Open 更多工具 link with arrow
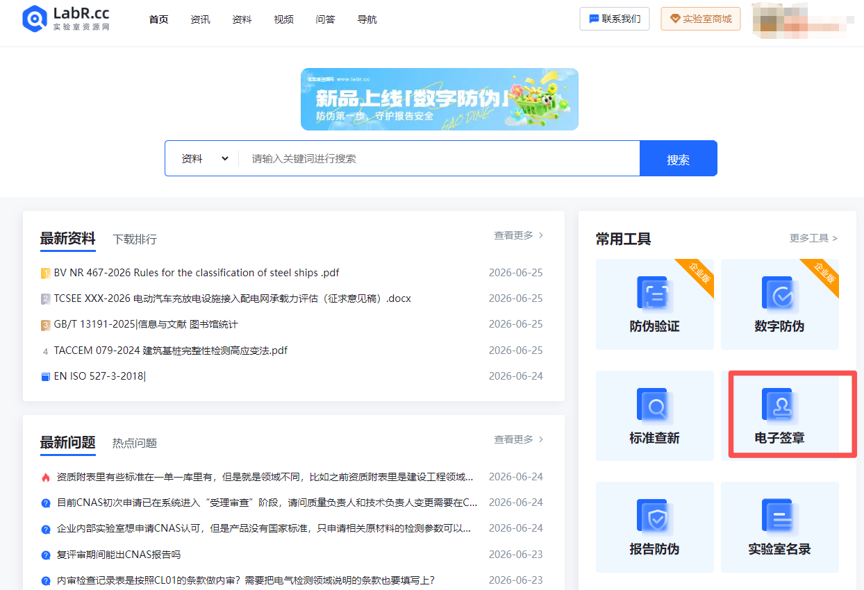This screenshot has width=864, height=590. coord(813,238)
